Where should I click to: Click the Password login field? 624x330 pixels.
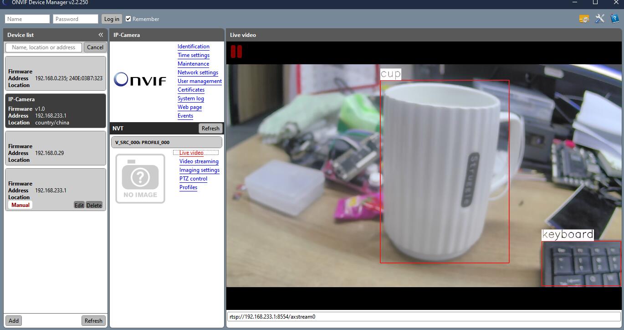point(76,19)
